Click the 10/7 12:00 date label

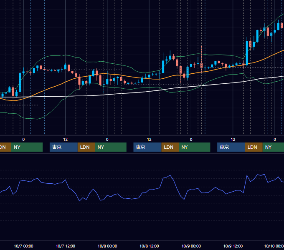point(66,246)
